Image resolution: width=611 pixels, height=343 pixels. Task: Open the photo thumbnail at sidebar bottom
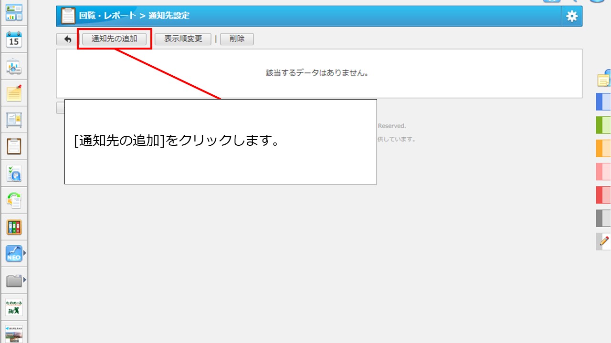(x=14, y=333)
